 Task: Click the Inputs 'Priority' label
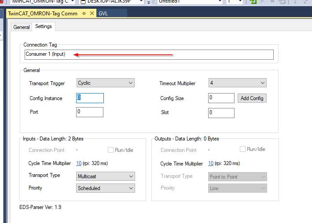[35, 188]
